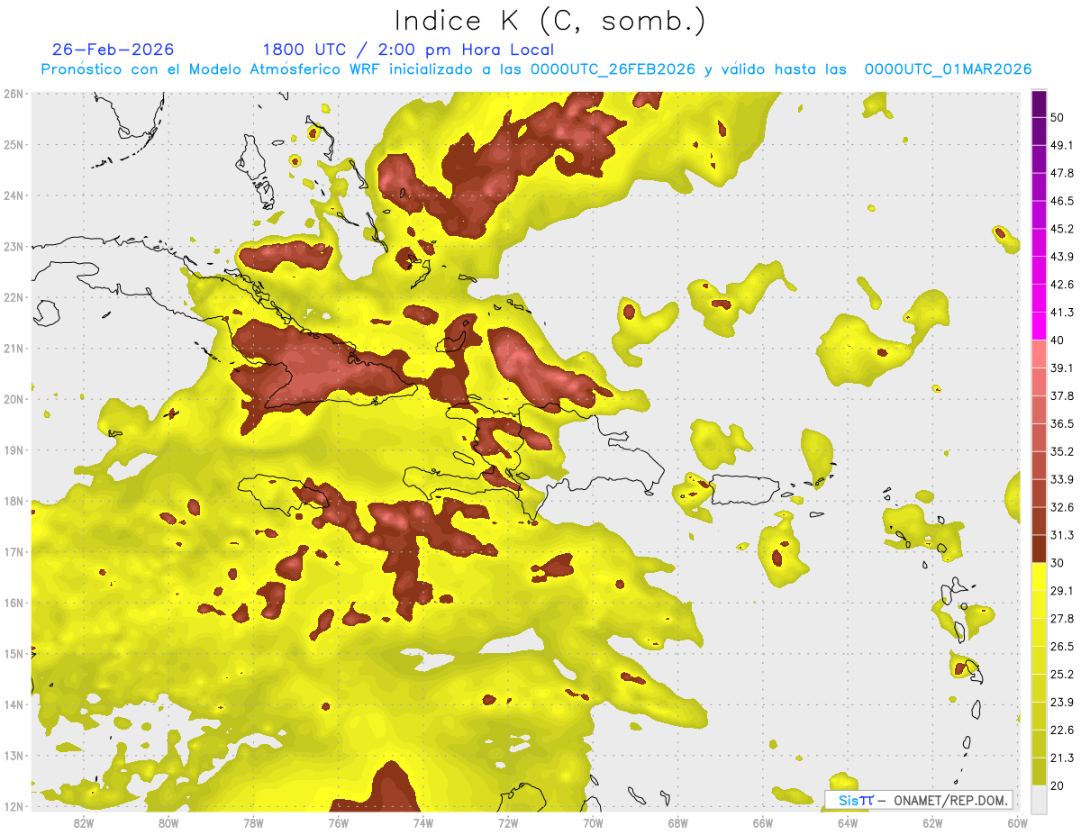Click the longitude axis label '74W'
The width and height of the screenshot is (1081, 835).
click(x=422, y=822)
